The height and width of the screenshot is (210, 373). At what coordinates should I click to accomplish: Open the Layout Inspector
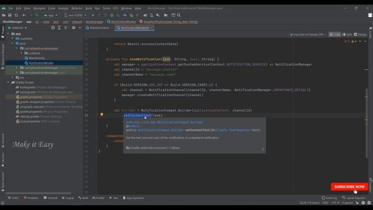[353, 198]
